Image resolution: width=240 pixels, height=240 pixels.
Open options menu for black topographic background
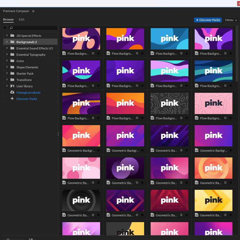point(181,118)
